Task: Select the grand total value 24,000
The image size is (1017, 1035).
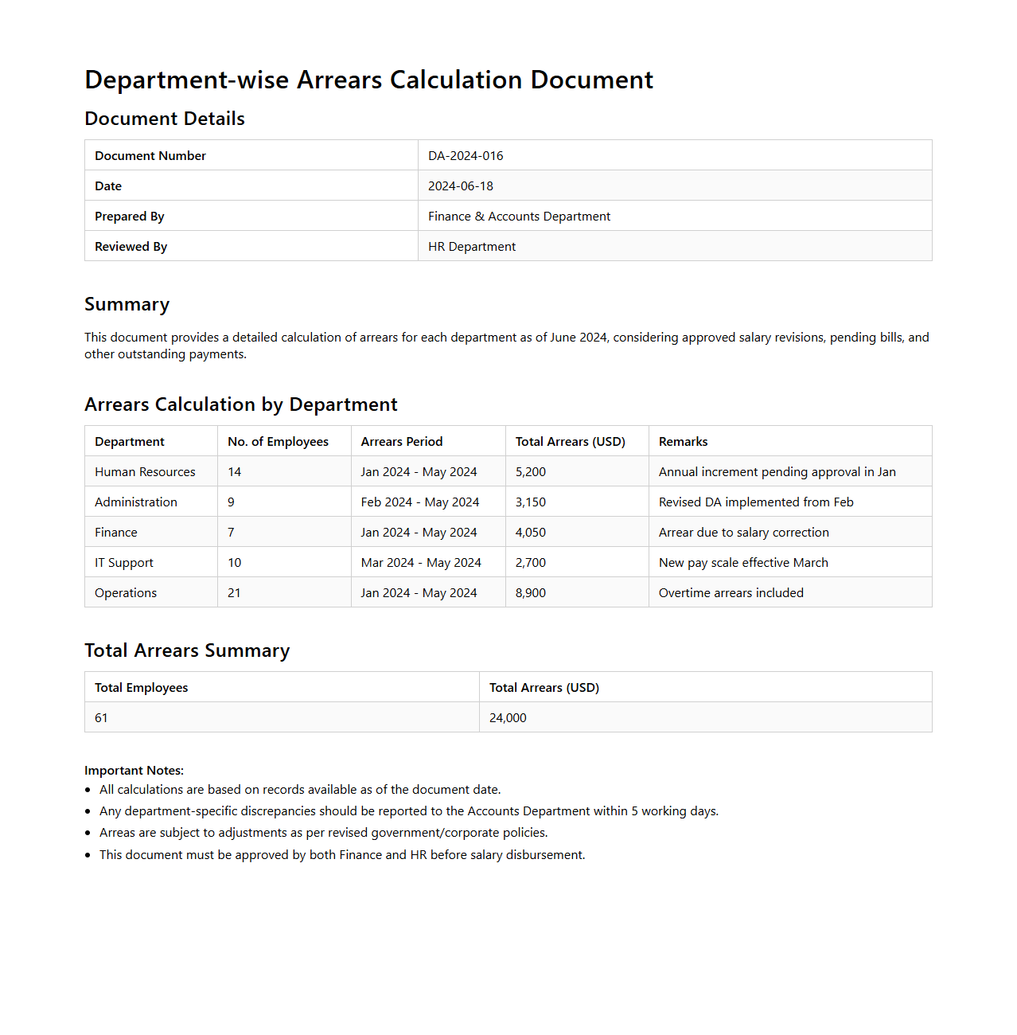Action: pos(508,718)
